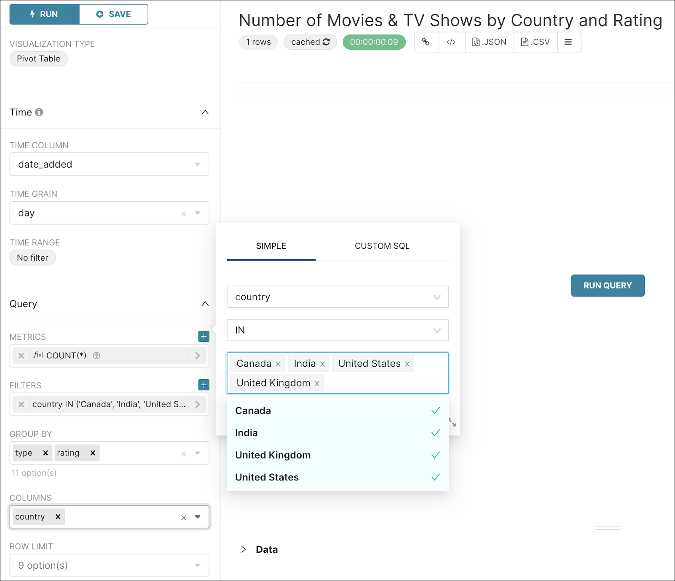
Task: Select the SIMPLE tab
Action: click(271, 246)
